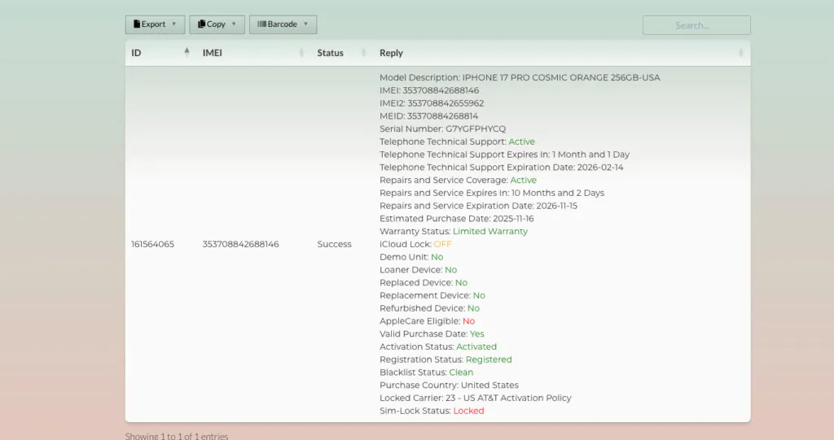Viewport: 834px width, 440px height.
Task: Click the Registration Status Registered line
Action: click(x=446, y=359)
